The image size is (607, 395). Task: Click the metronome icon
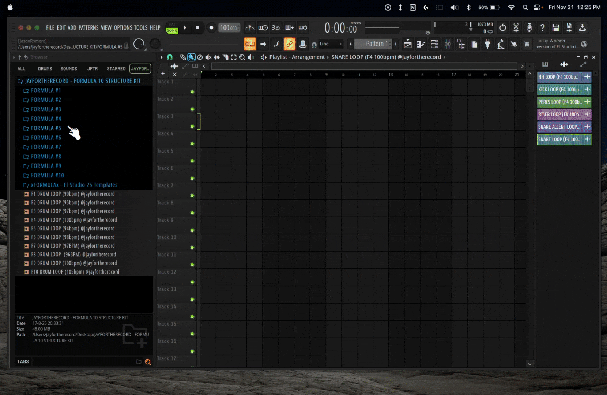tap(250, 28)
